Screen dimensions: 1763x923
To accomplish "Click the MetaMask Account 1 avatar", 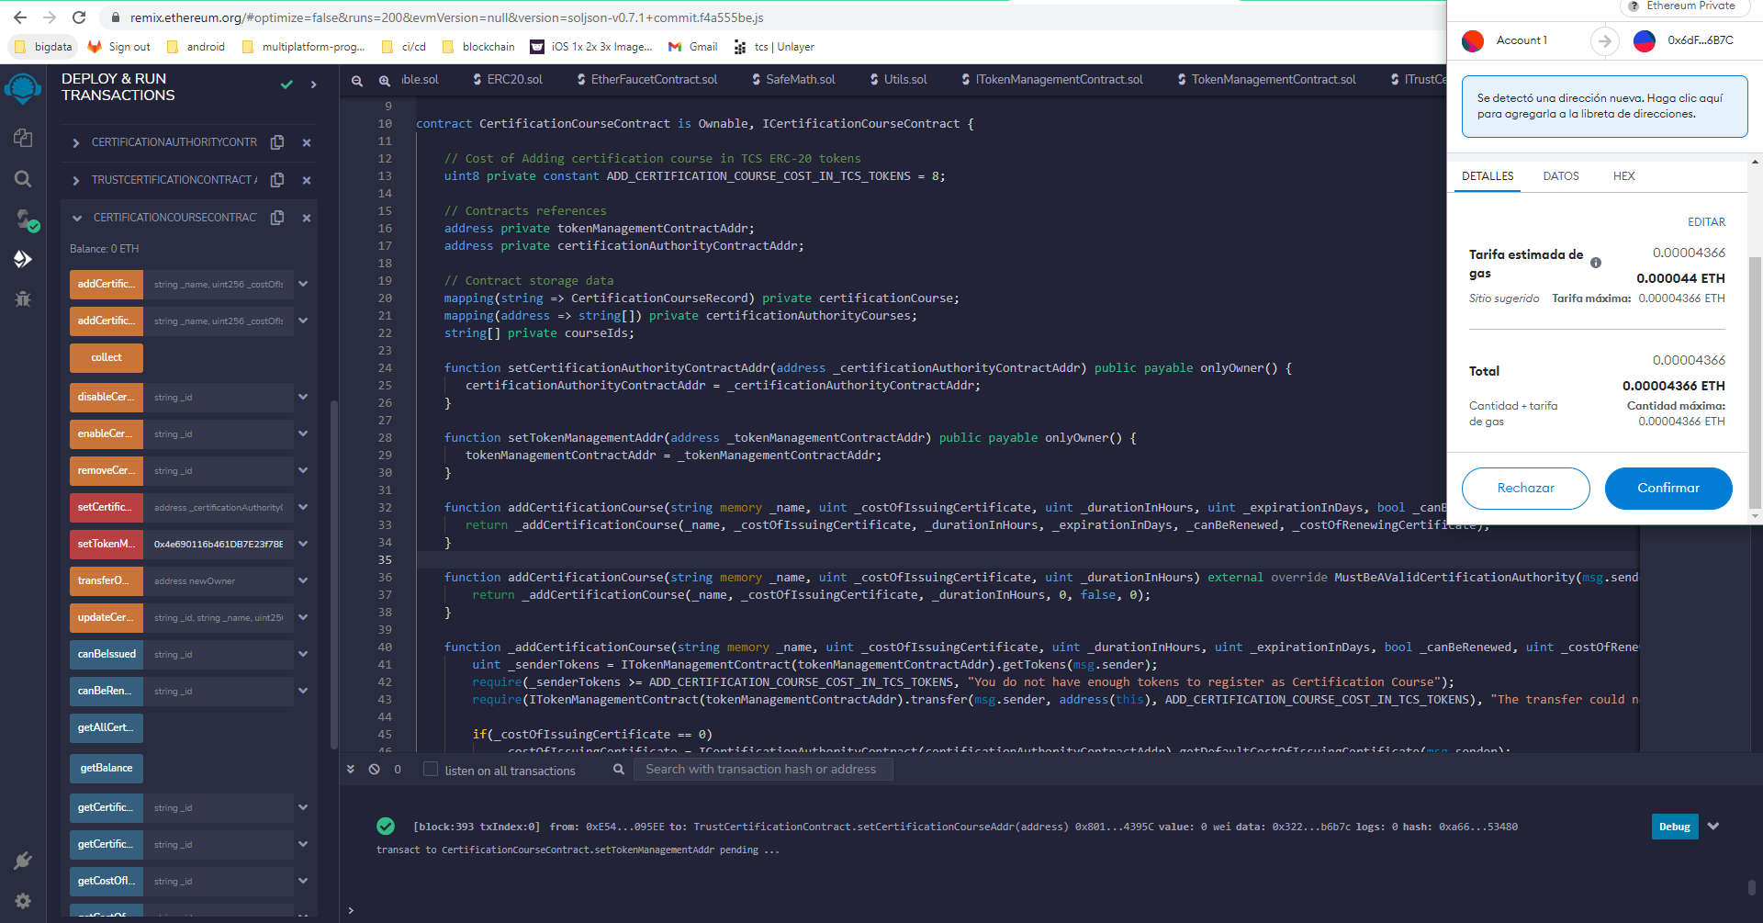I will (x=1473, y=40).
